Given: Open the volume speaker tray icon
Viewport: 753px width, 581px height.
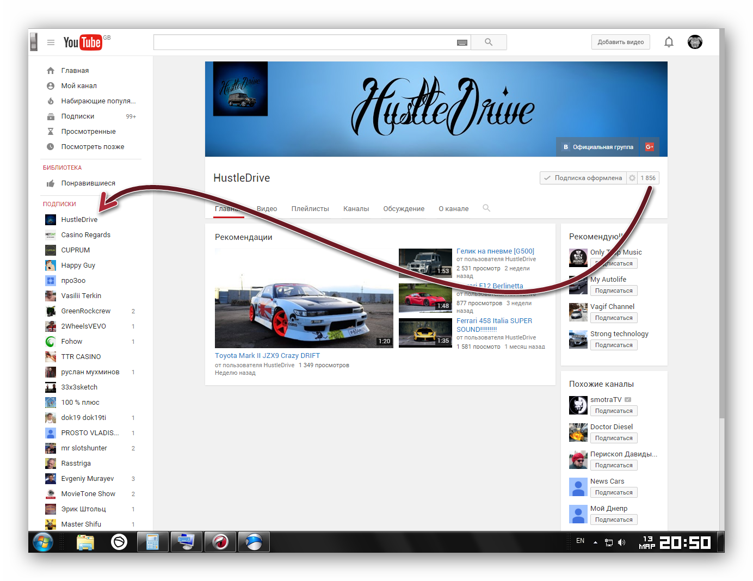Looking at the screenshot, I should [622, 542].
